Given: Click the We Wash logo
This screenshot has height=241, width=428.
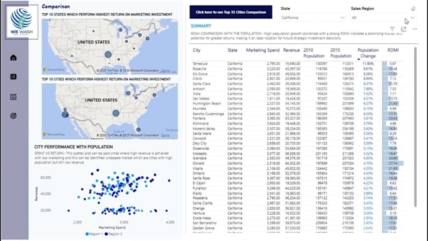Looking at the screenshot, I should coord(21,22).
